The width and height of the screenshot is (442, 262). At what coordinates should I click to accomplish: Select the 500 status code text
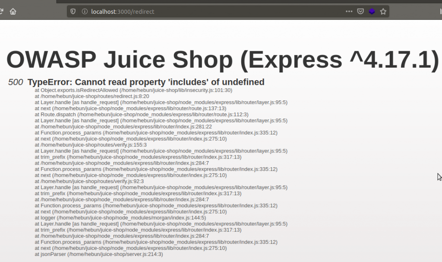[16, 82]
